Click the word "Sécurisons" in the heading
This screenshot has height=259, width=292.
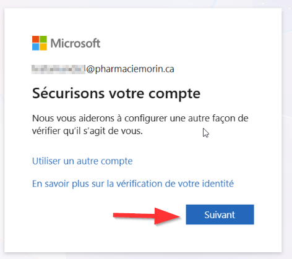(68, 93)
